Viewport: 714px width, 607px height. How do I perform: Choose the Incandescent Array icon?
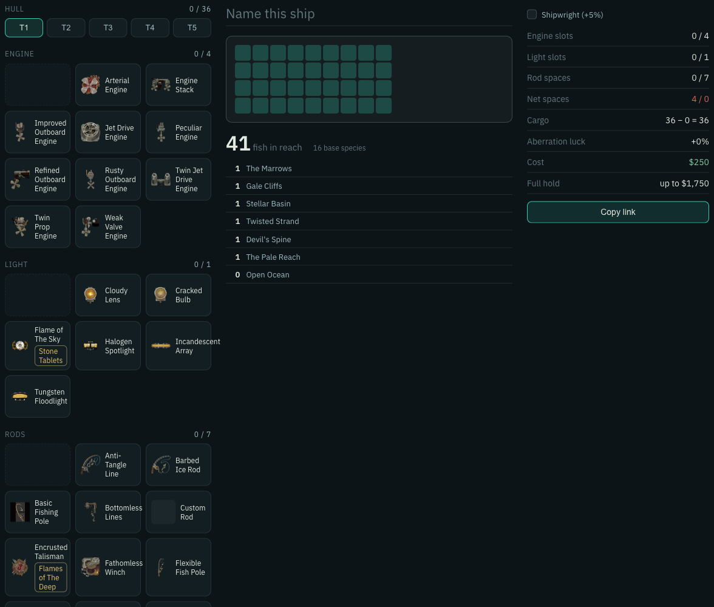click(161, 345)
